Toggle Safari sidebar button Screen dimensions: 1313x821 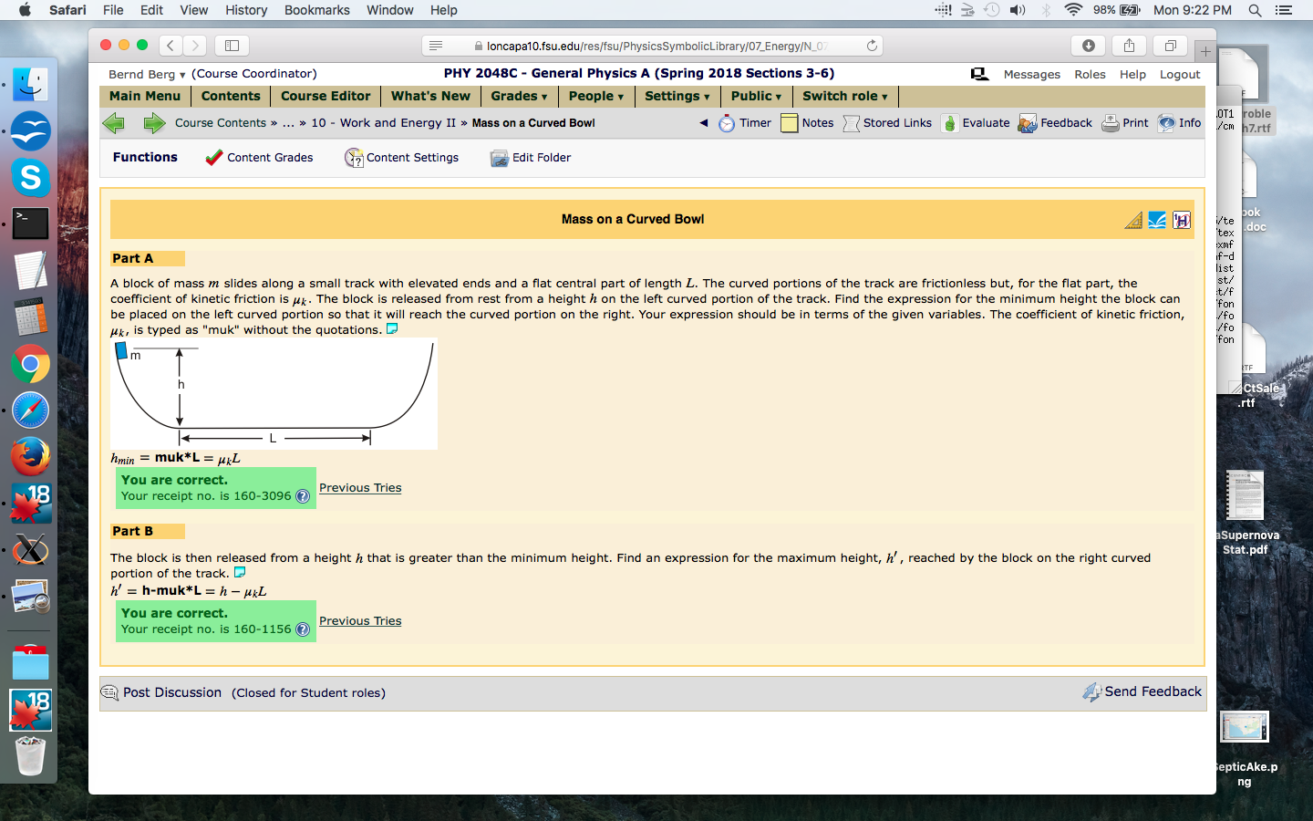[232, 46]
